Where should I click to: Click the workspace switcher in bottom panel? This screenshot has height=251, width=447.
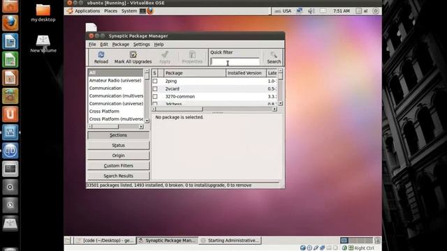pyautogui.click(x=356, y=241)
